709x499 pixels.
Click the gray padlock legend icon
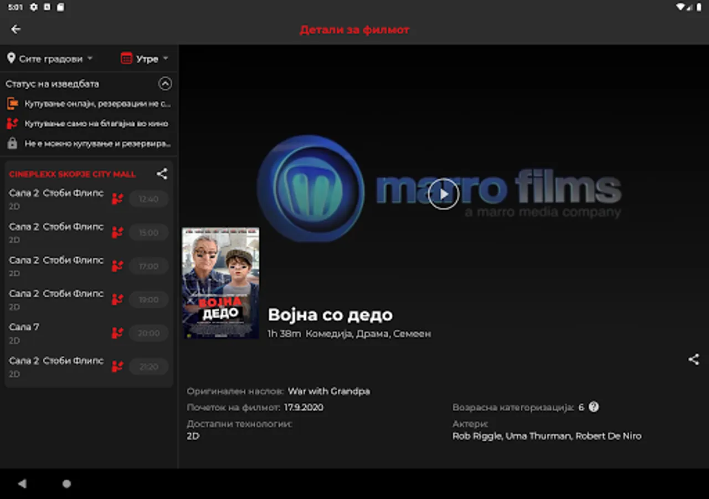click(x=12, y=144)
